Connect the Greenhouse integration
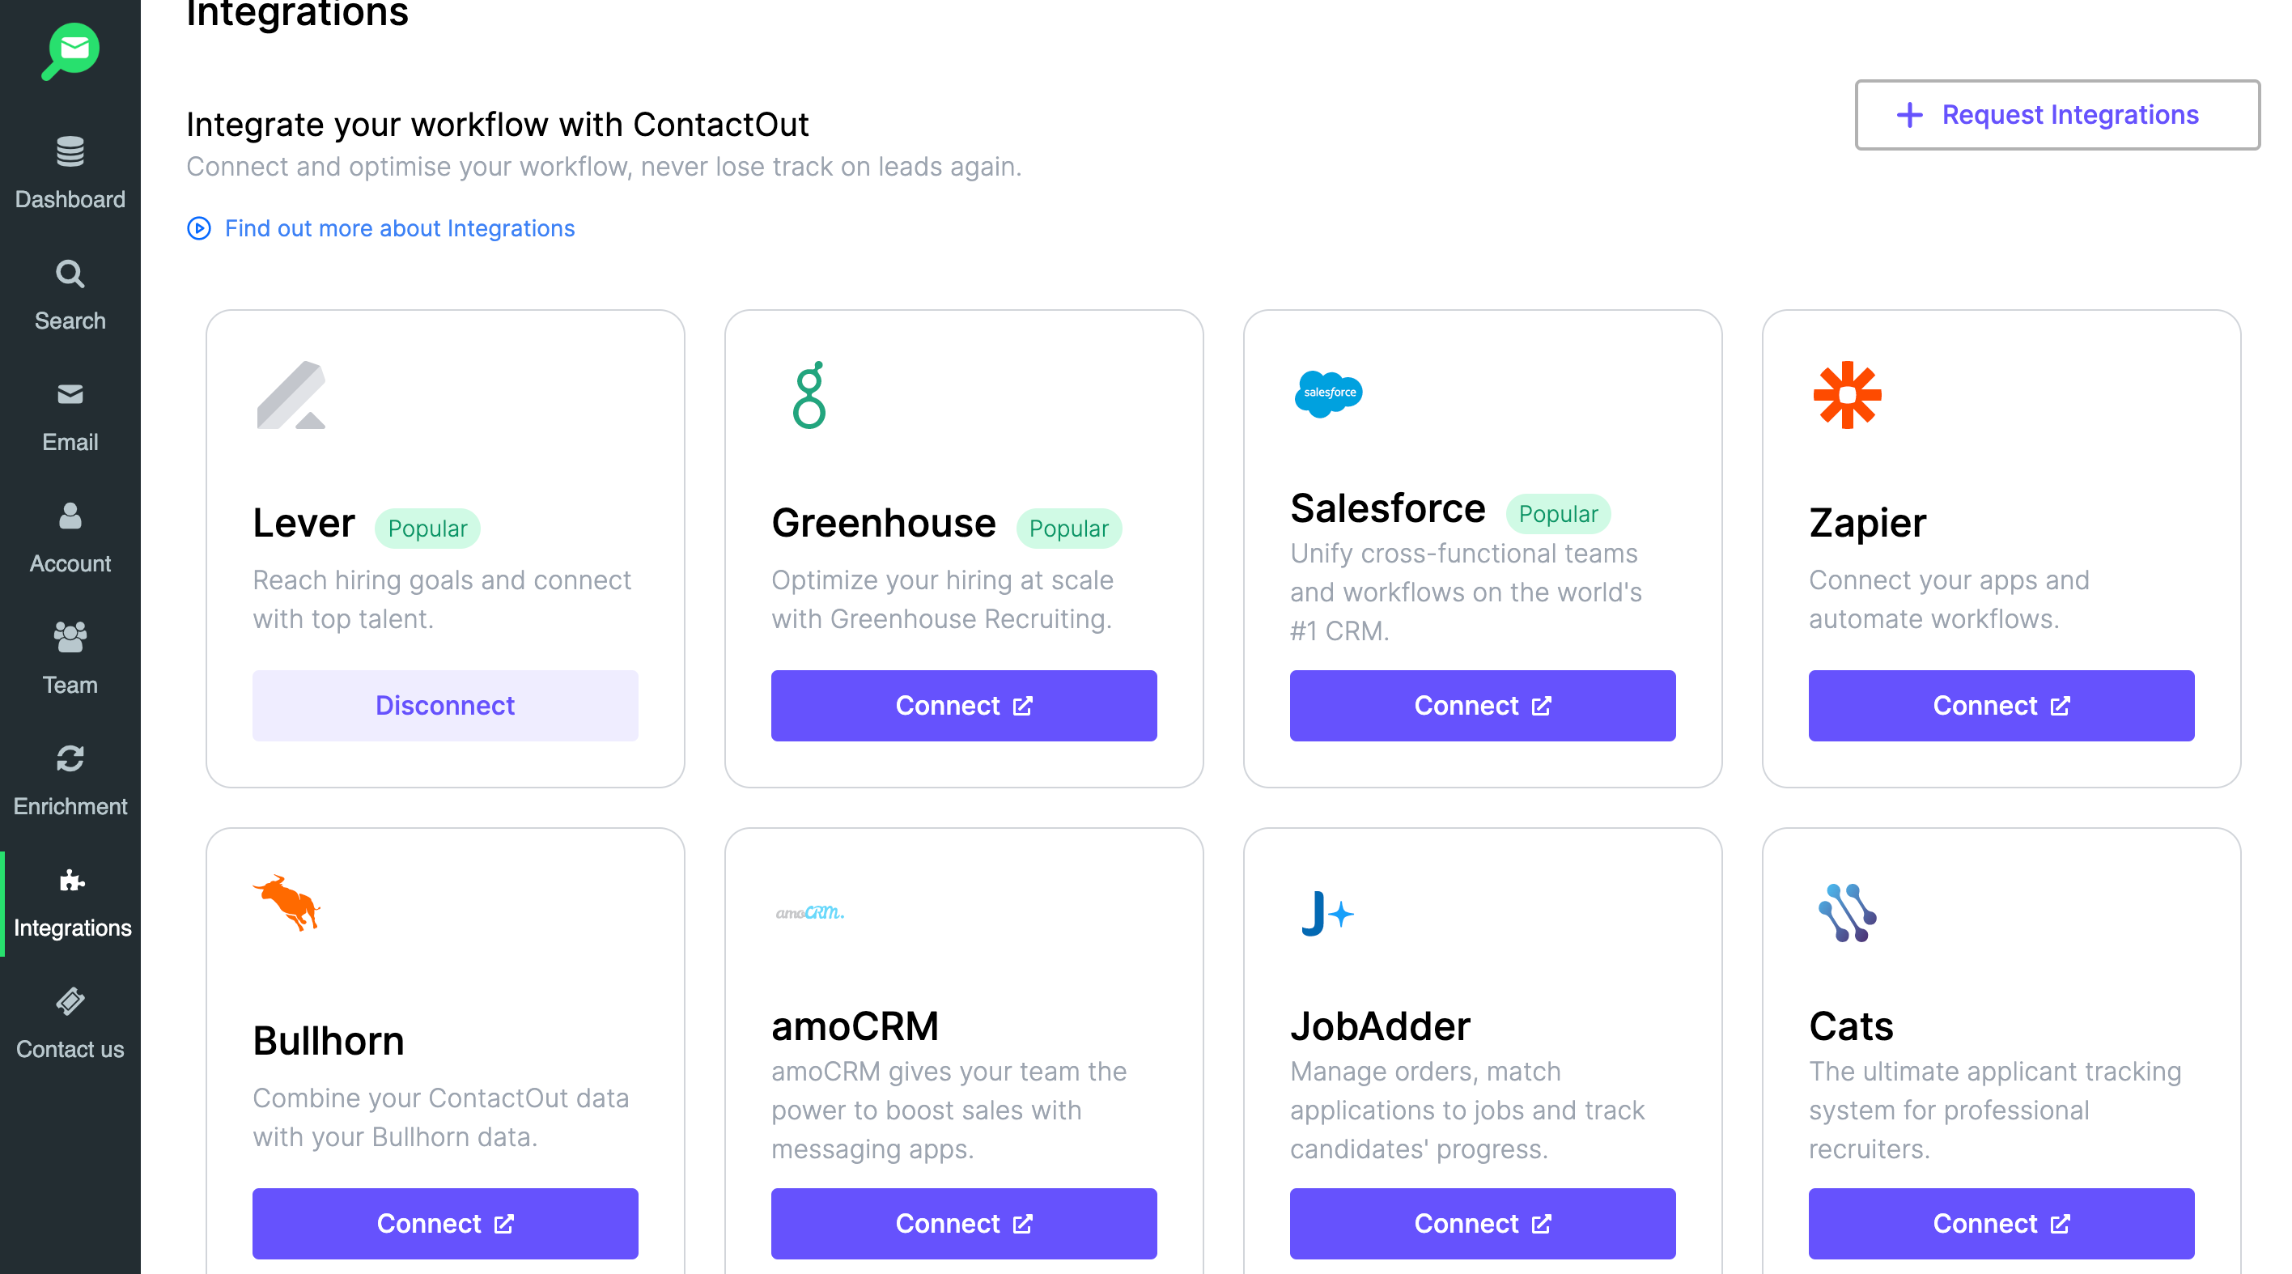This screenshot has height=1274, width=2292. pos(963,706)
